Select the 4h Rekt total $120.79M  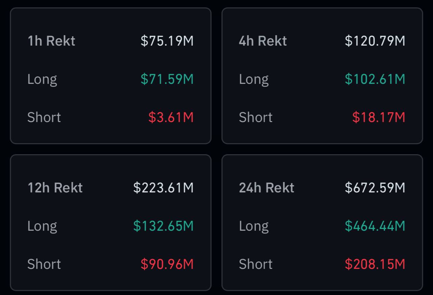(x=375, y=41)
